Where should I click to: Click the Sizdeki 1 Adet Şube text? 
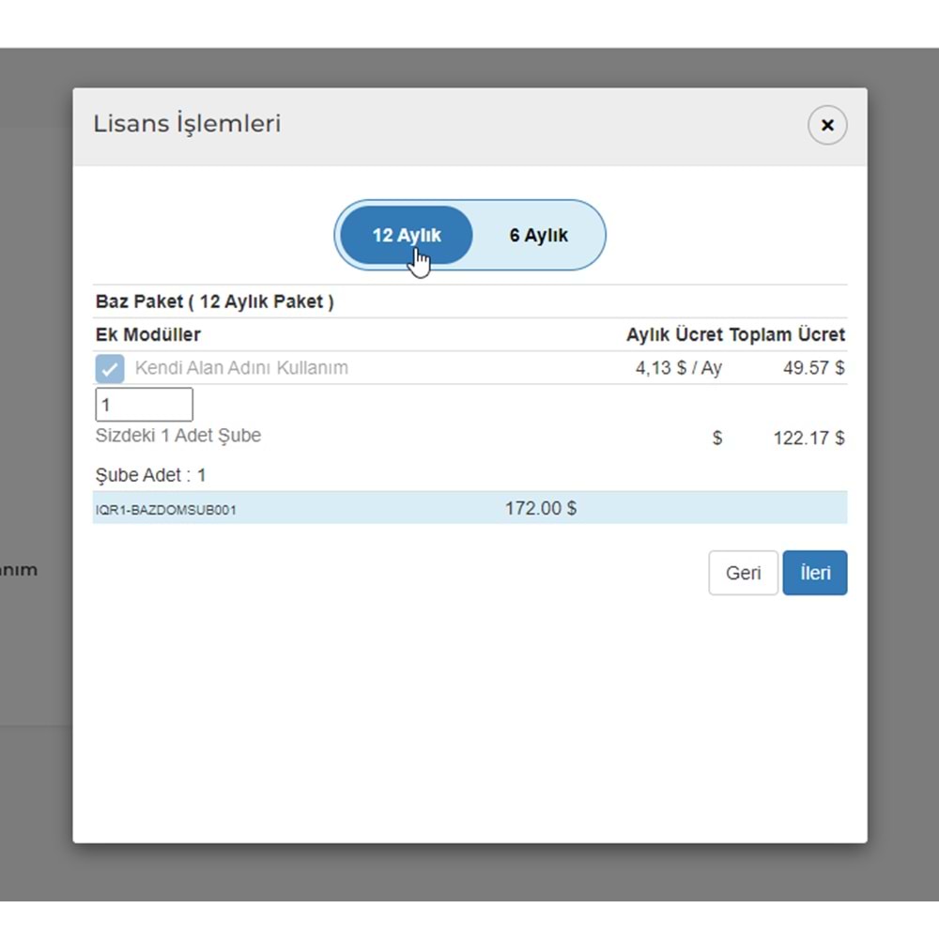coord(178,436)
